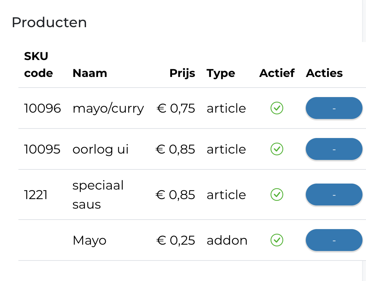Open the Acties menu for oorlog ui
Viewport: 366px width, 281px height.
click(334, 149)
